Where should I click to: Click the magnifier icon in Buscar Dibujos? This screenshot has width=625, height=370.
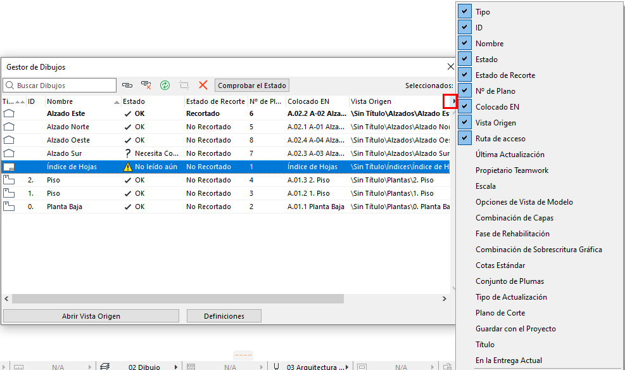[9, 86]
